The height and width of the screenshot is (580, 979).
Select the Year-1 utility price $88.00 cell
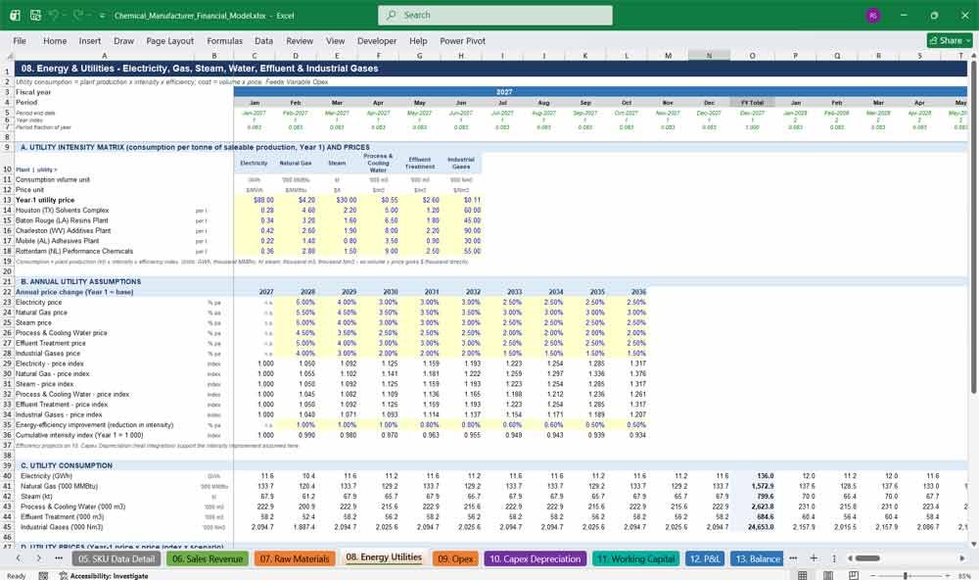click(255, 200)
